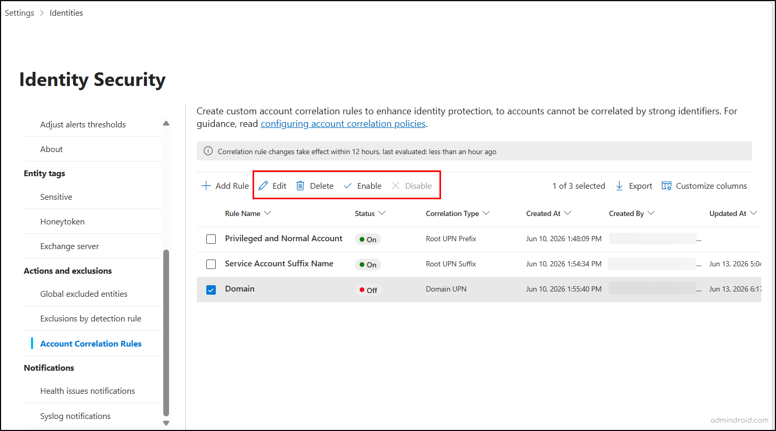Click the Add Rule button label
776x431 pixels.
click(x=232, y=186)
